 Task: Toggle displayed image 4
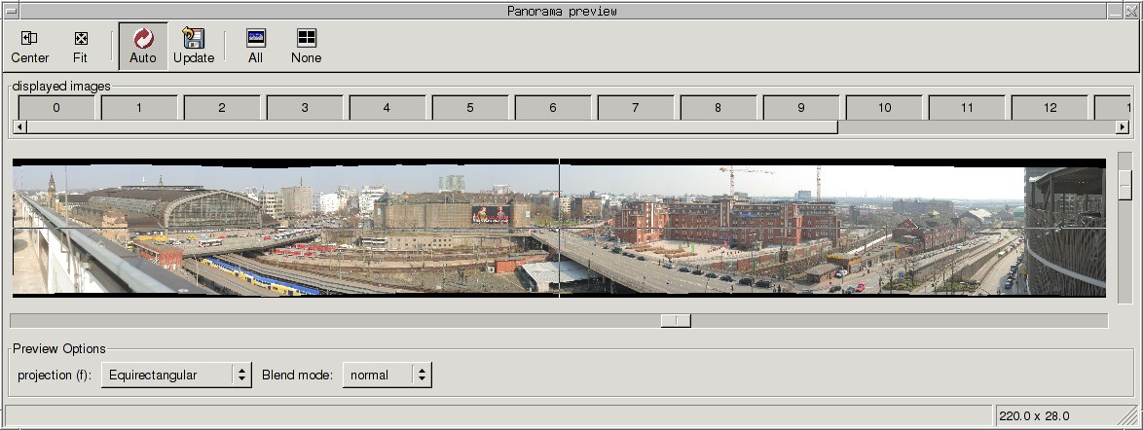[x=387, y=107]
